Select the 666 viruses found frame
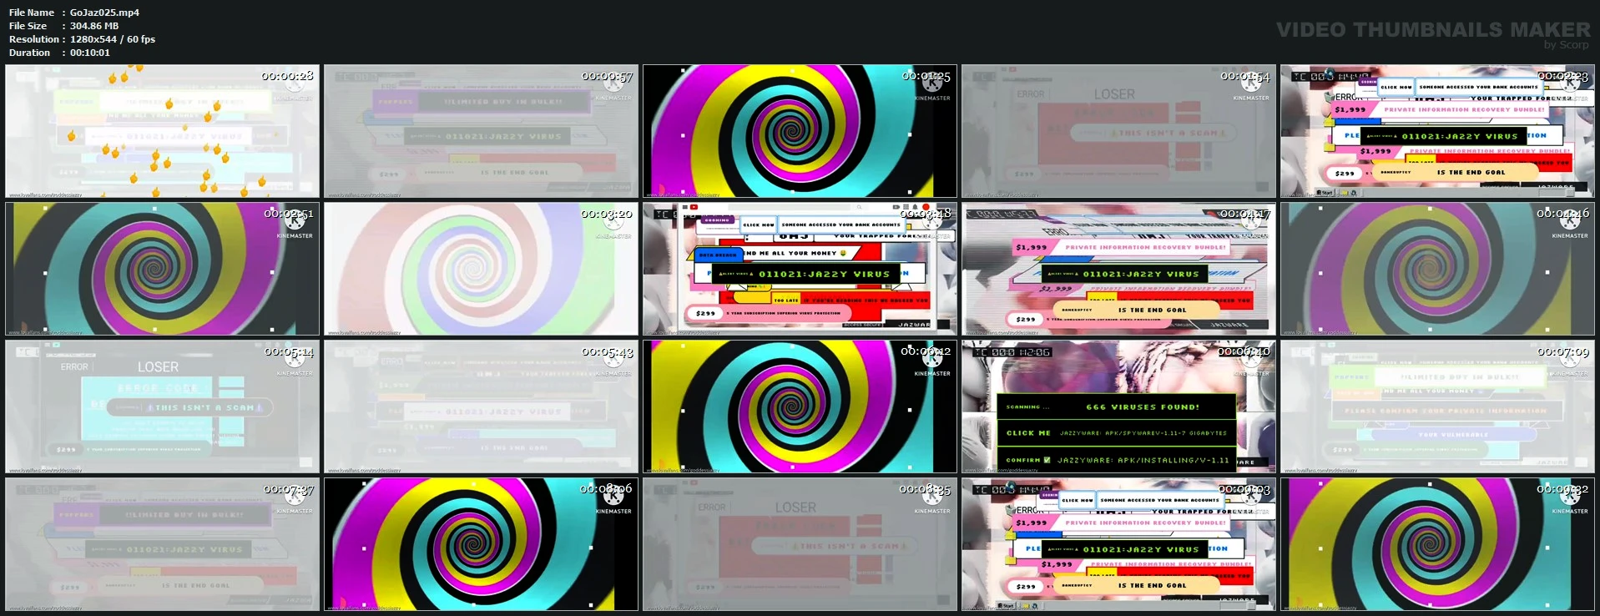1600x616 pixels. 1118,406
